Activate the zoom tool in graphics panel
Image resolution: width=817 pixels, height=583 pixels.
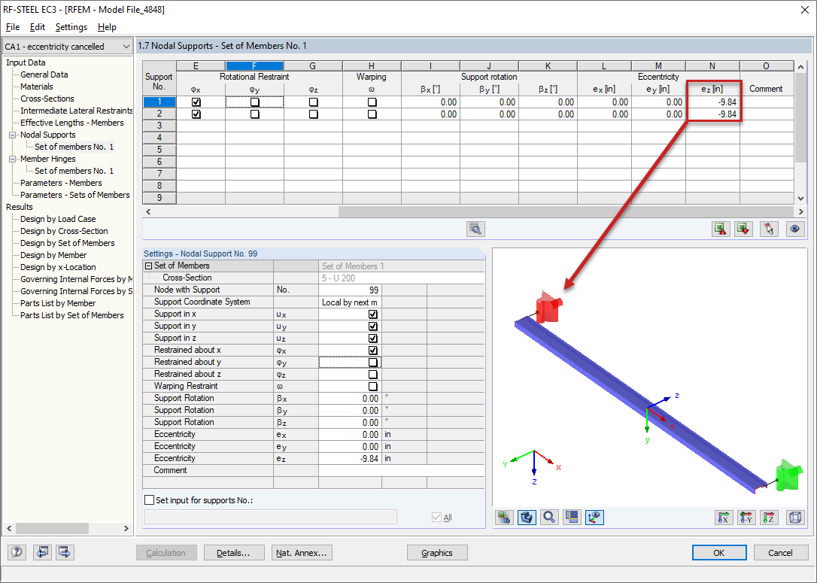point(548,517)
